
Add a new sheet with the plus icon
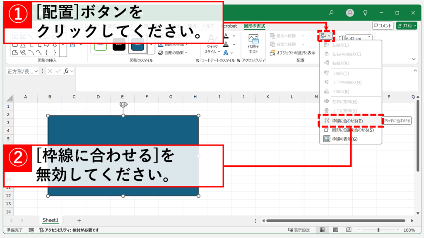pyautogui.click(x=79, y=221)
